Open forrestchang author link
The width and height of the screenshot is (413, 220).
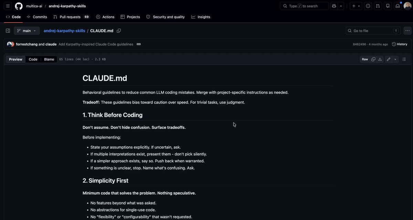[x=27, y=44]
